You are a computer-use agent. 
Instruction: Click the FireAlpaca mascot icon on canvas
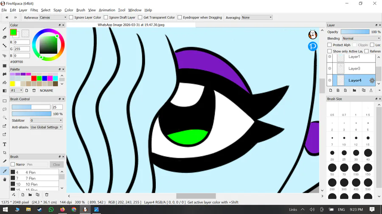coord(312,35)
